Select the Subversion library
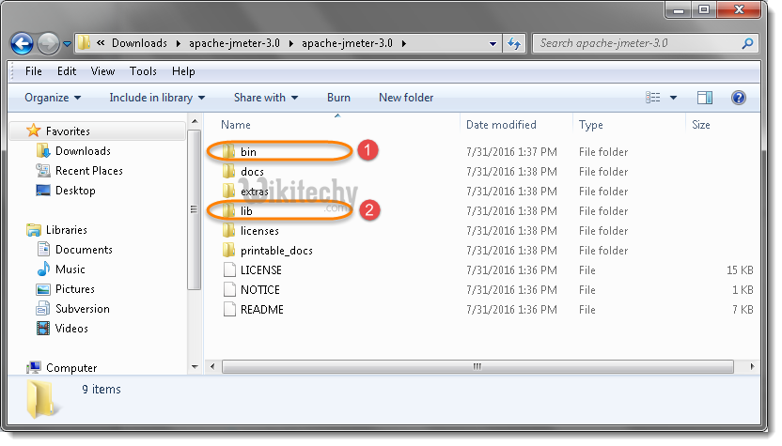 tap(82, 309)
